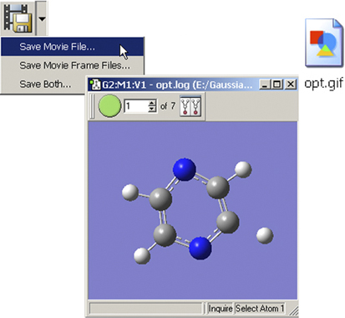This screenshot has height=318, width=345.
Task: Select the Save Both... option
Action: tap(44, 84)
